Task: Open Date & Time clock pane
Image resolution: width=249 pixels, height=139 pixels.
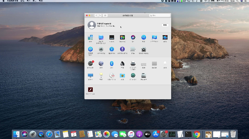Action: (x=112, y=75)
